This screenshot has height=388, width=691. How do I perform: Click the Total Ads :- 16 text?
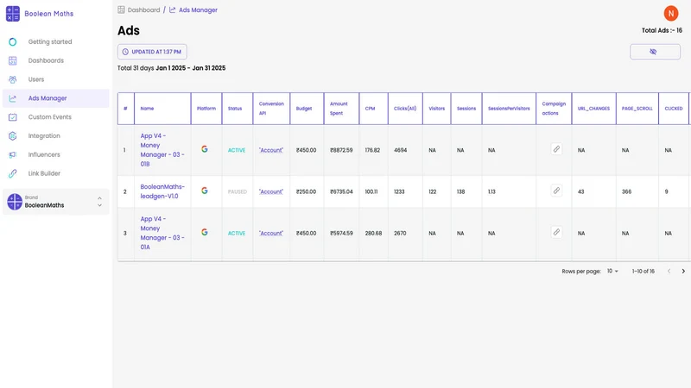click(662, 30)
